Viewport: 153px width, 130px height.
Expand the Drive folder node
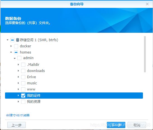(18, 77)
